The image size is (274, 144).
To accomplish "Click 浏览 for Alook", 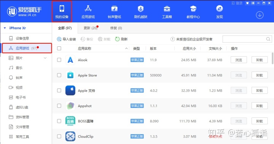I will (x=239, y=60).
